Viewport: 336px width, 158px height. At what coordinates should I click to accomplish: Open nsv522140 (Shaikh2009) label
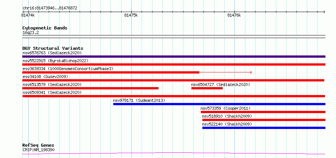click(227, 124)
